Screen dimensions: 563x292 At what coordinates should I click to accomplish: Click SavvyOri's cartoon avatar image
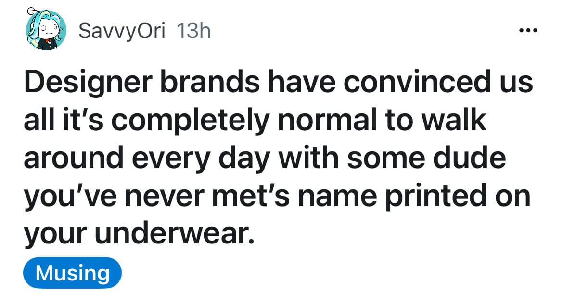46,29
